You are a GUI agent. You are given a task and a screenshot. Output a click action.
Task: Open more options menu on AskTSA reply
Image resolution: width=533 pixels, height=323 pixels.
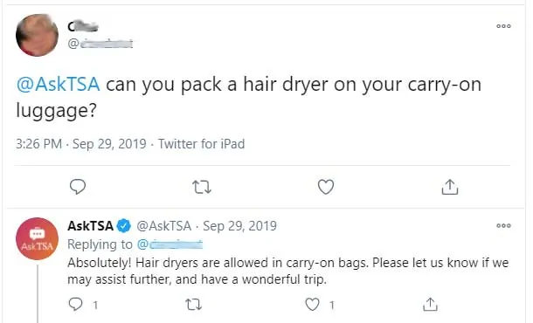coord(503,225)
